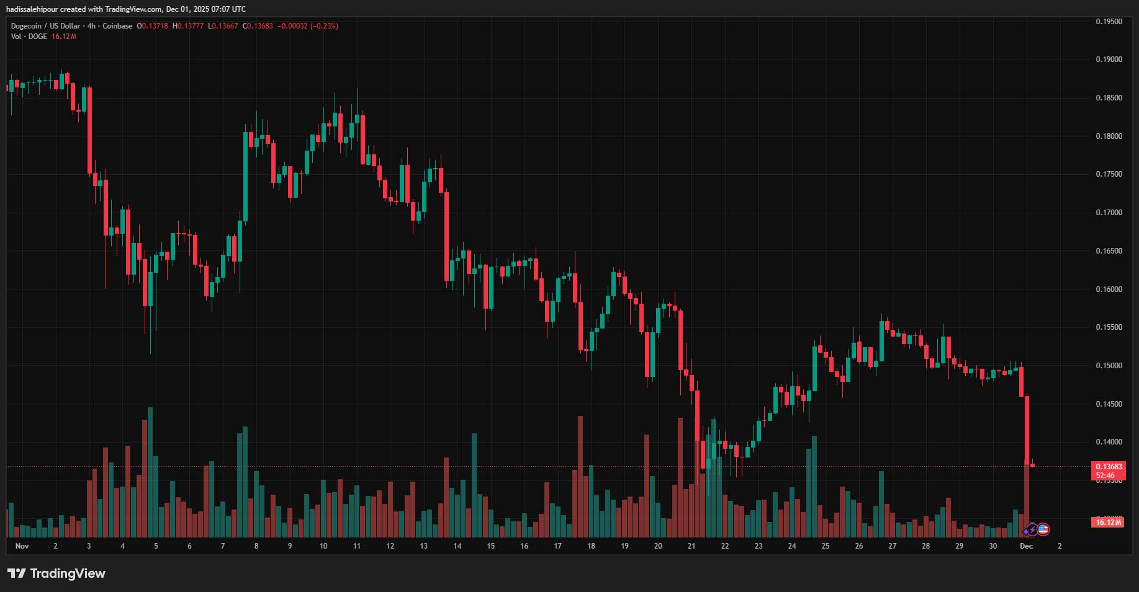Click the 4h interval in chart legend
The height and width of the screenshot is (592, 1139).
pyautogui.click(x=91, y=26)
